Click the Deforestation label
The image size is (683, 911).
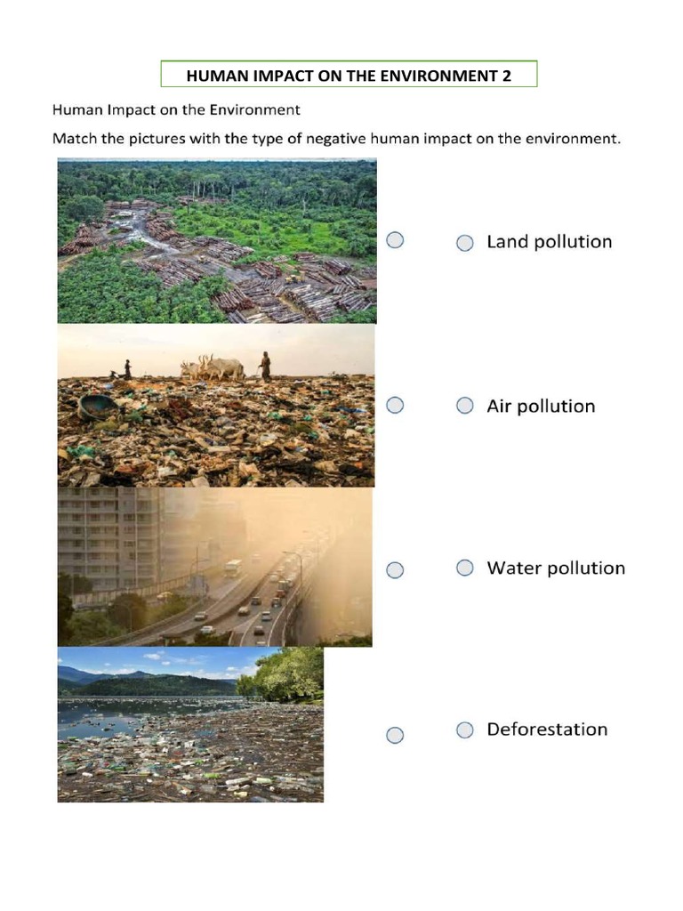(547, 730)
